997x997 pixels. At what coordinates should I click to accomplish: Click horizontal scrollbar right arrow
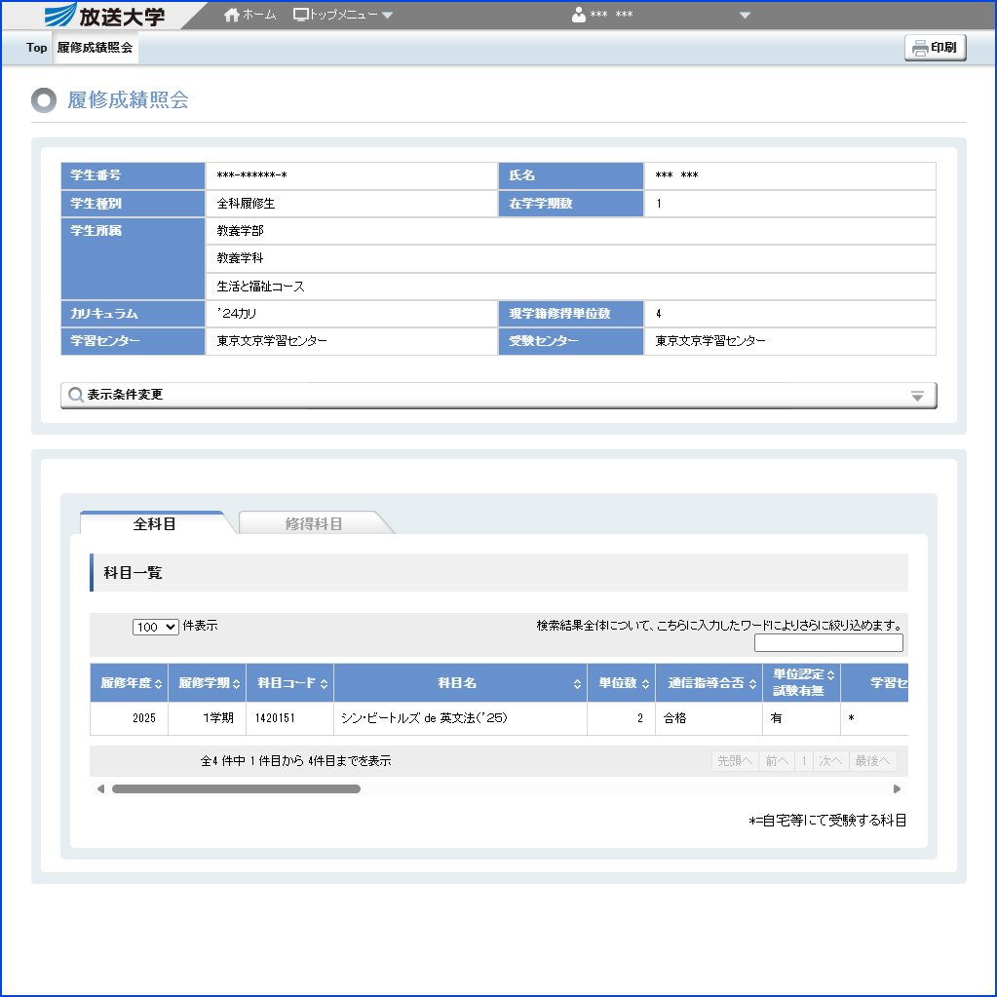(897, 788)
